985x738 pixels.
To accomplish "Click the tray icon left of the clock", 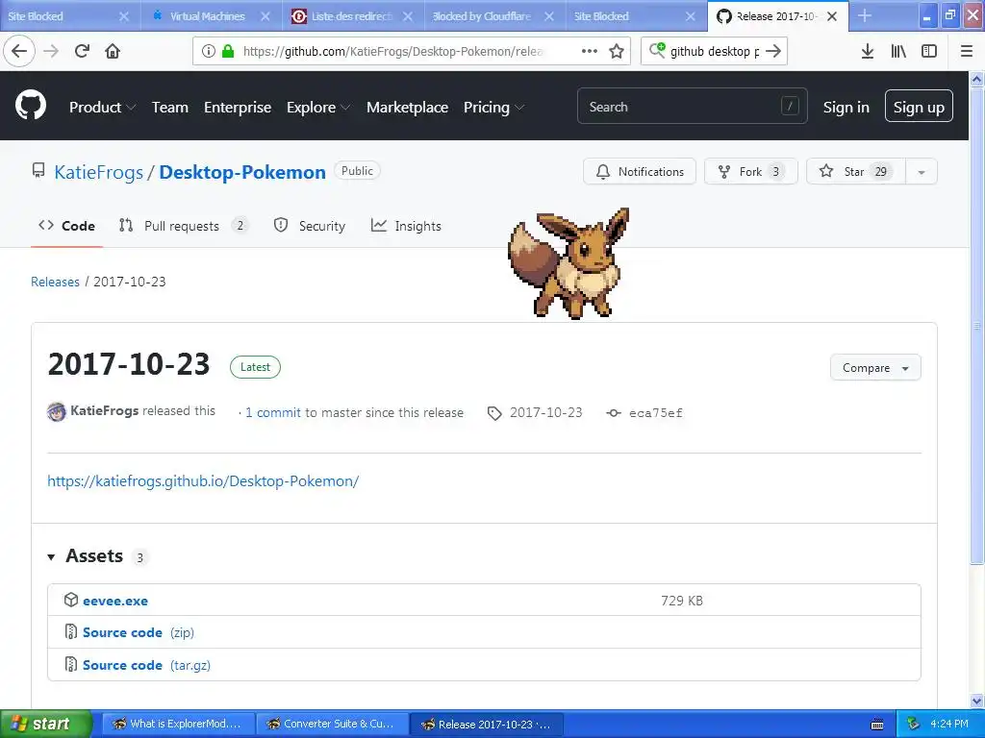I will tap(913, 724).
